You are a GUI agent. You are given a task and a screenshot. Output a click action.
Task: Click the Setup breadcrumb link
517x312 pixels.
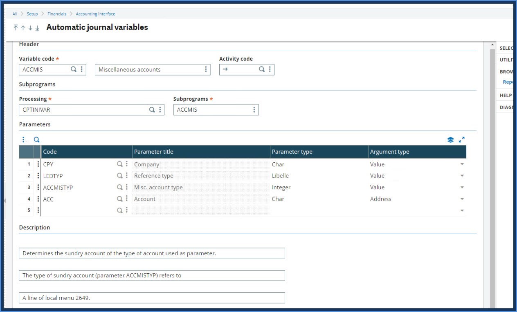(x=32, y=13)
